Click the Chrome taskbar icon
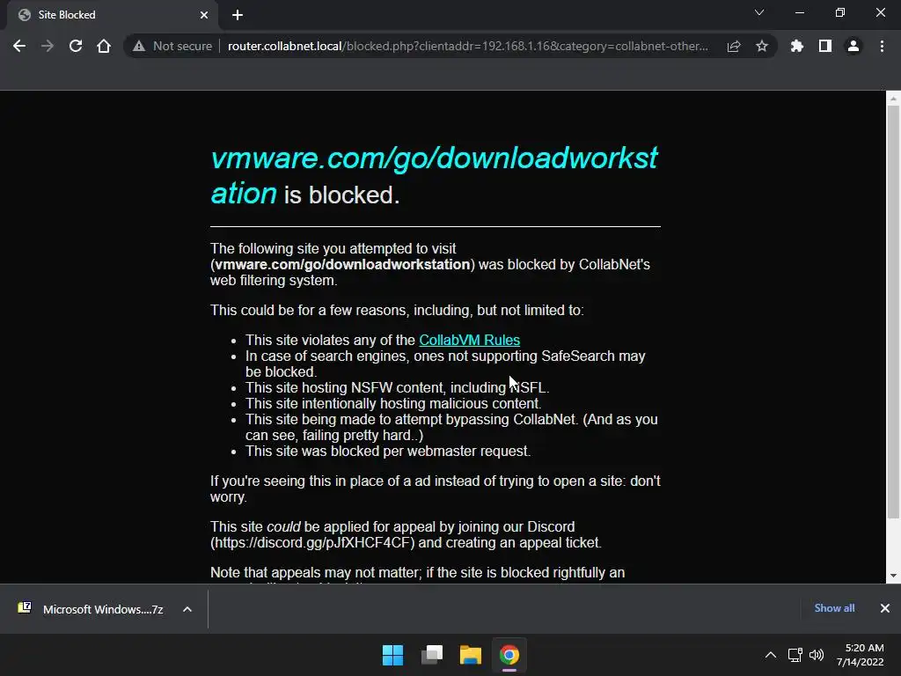This screenshot has width=901, height=676. click(509, 655)
